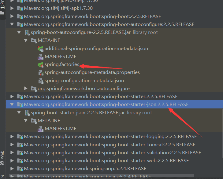Select 'spring-boot-starter-logging:2.2.5.RELEASE' row
Image resolution: width=223 pixels, height=179 pixels.
pos(110,137)
